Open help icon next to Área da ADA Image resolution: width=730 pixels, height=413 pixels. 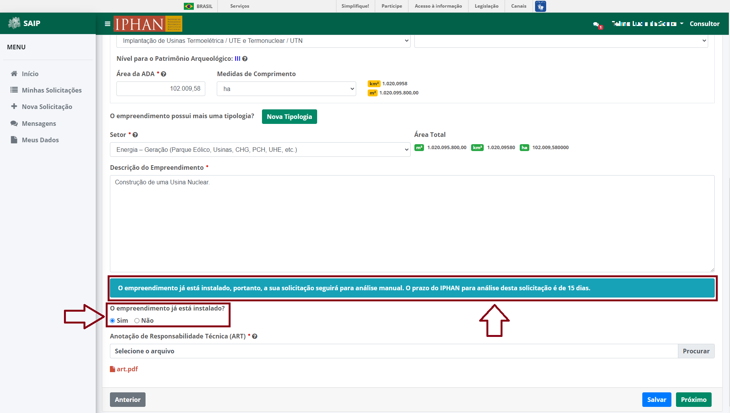(164, 74)
